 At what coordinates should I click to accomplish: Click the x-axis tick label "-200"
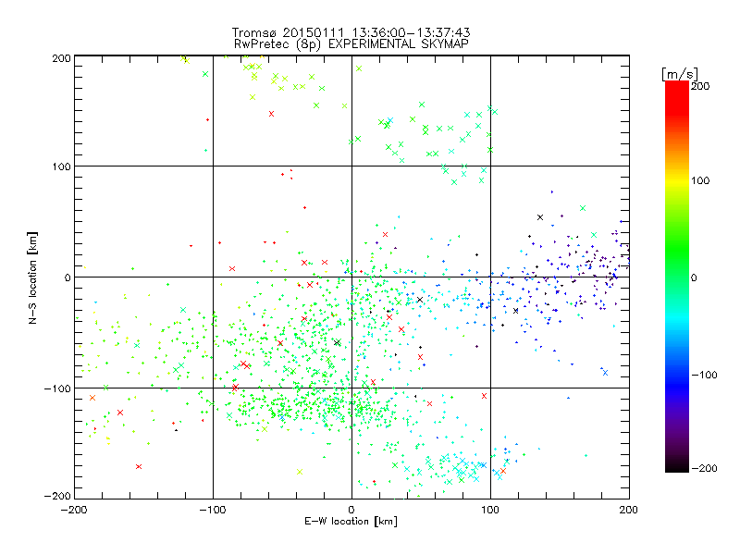74,510
